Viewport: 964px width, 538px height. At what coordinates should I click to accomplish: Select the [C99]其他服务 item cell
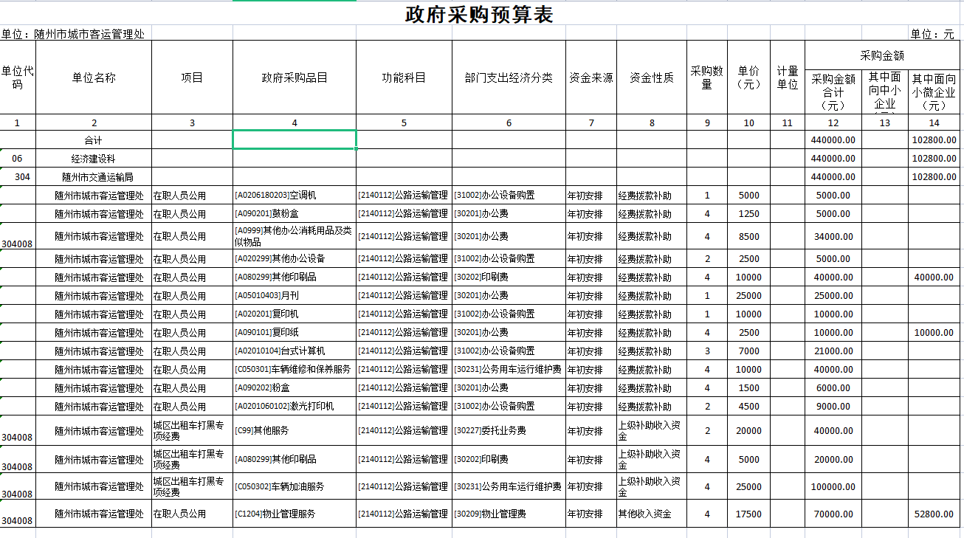coord(295,430)
